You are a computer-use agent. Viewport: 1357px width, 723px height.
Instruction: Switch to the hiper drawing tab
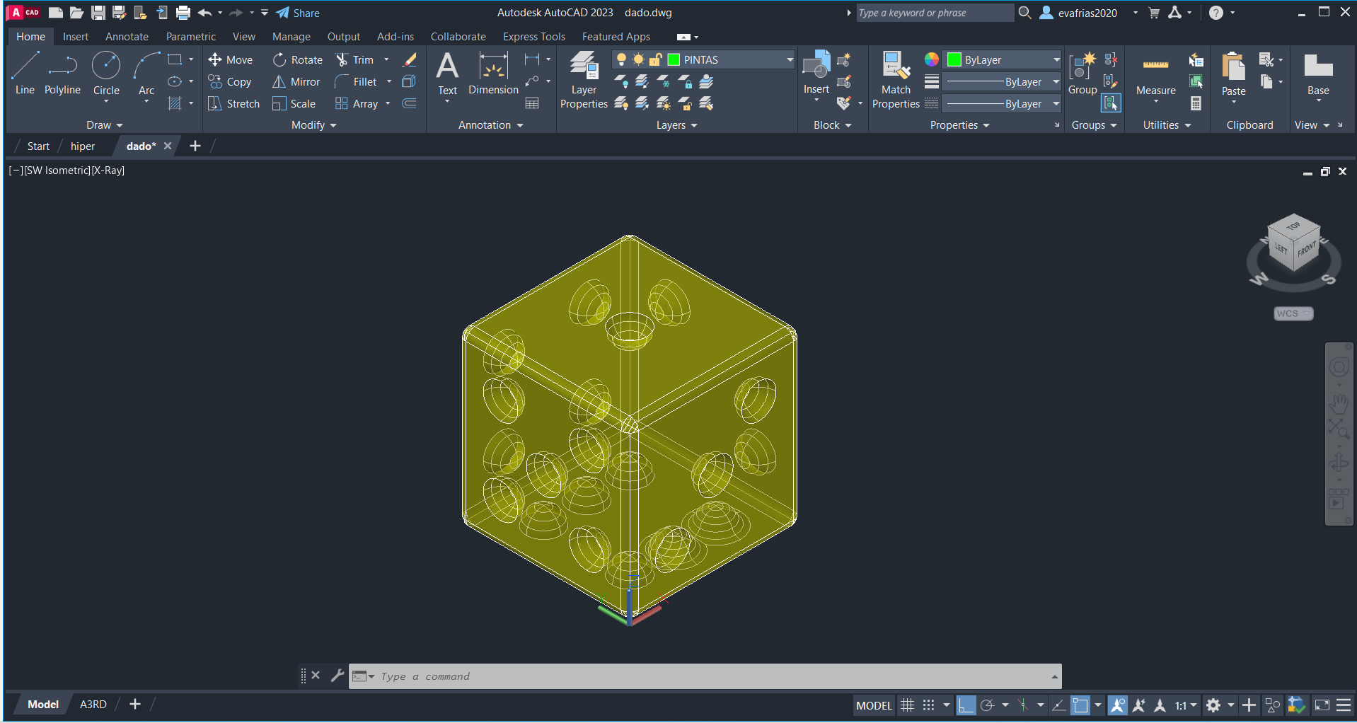pos(83,146)
